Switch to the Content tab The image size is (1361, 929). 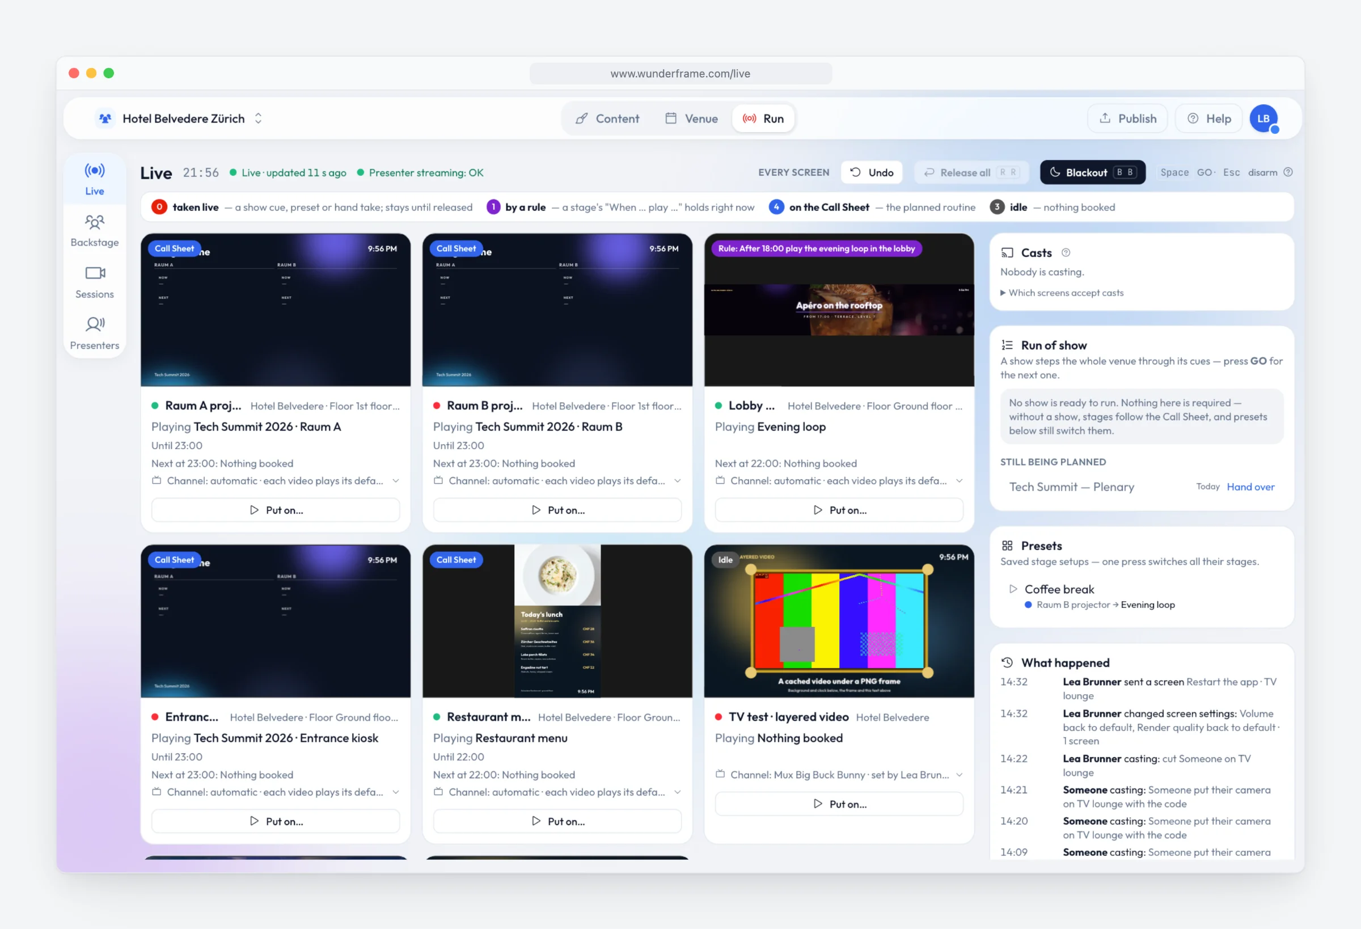(607, 119)
